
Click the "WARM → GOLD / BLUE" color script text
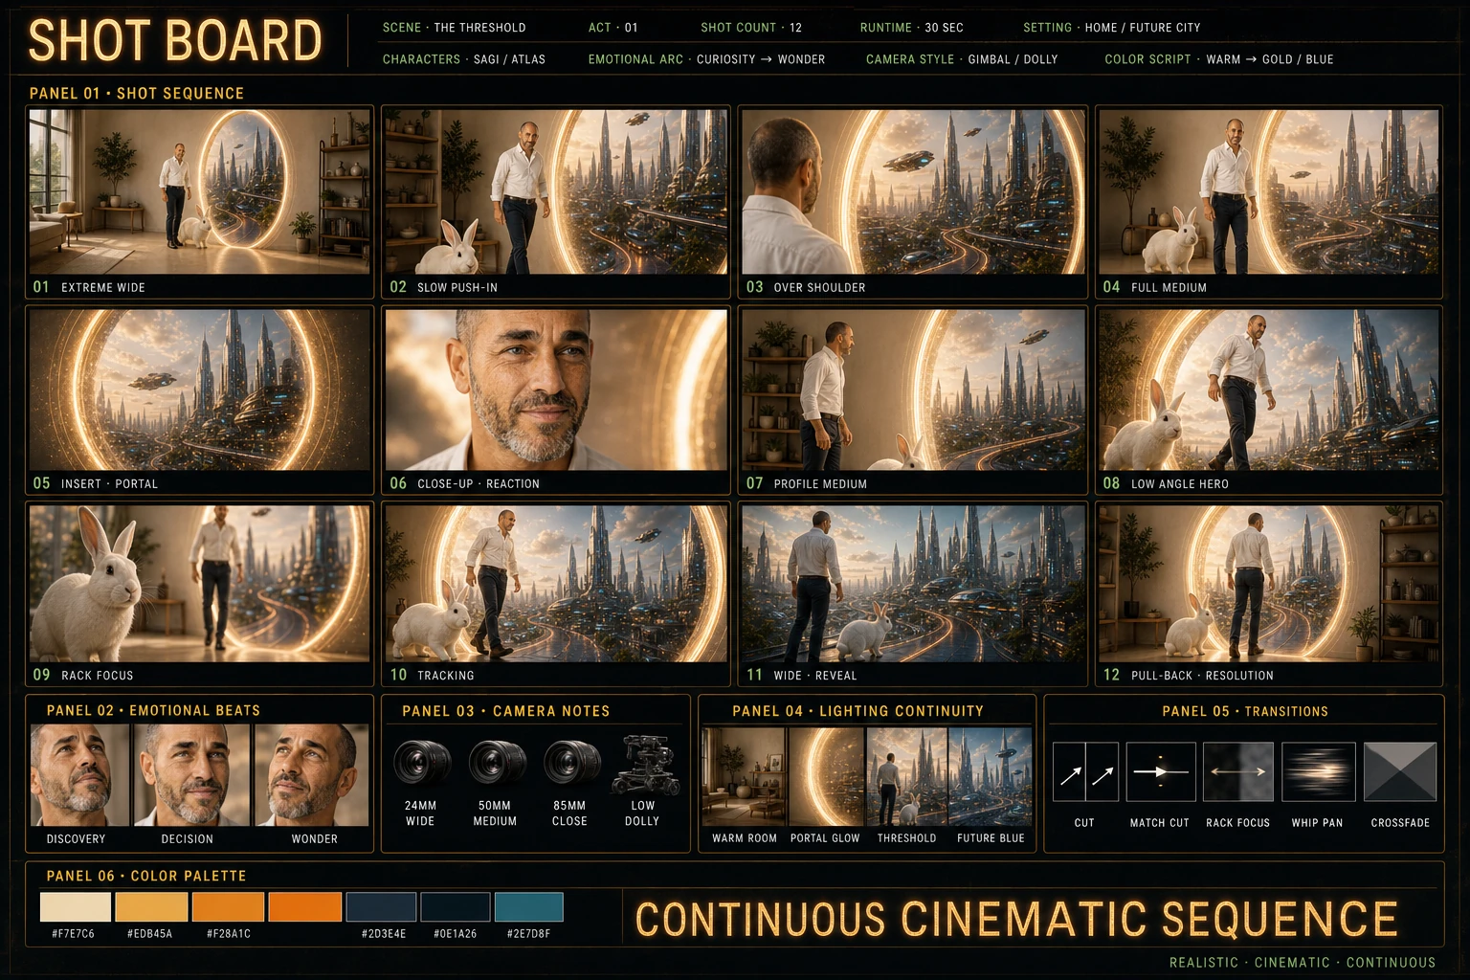pos(1270,59)
